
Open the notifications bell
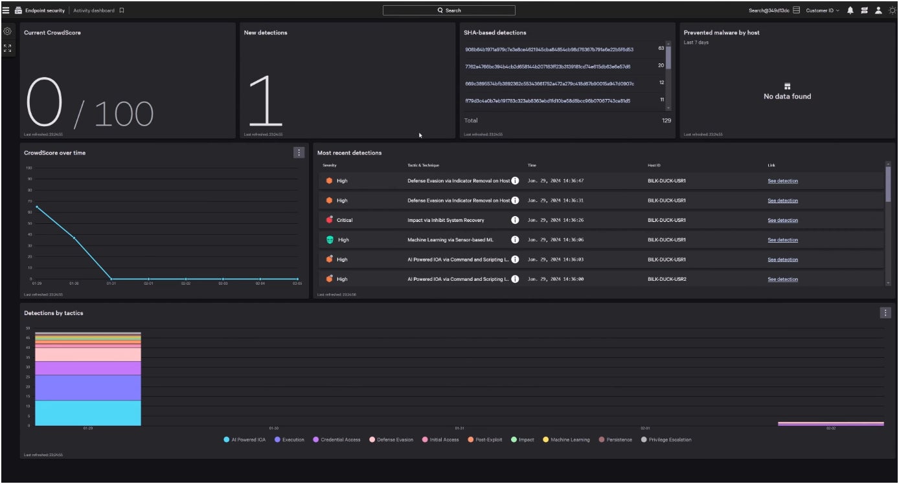pyautogui.click(x=850, y=10)
